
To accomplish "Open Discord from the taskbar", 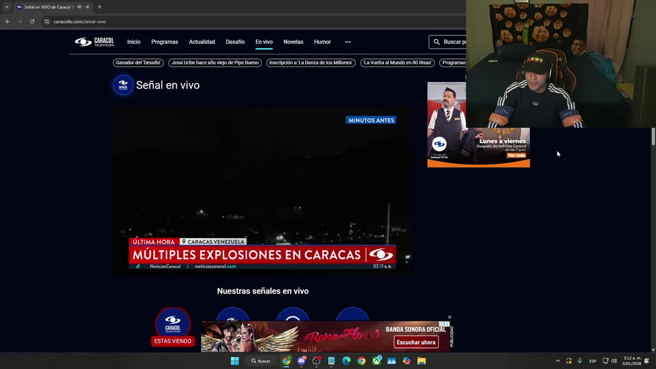I will pyautogui.click(x=301, y=361).
